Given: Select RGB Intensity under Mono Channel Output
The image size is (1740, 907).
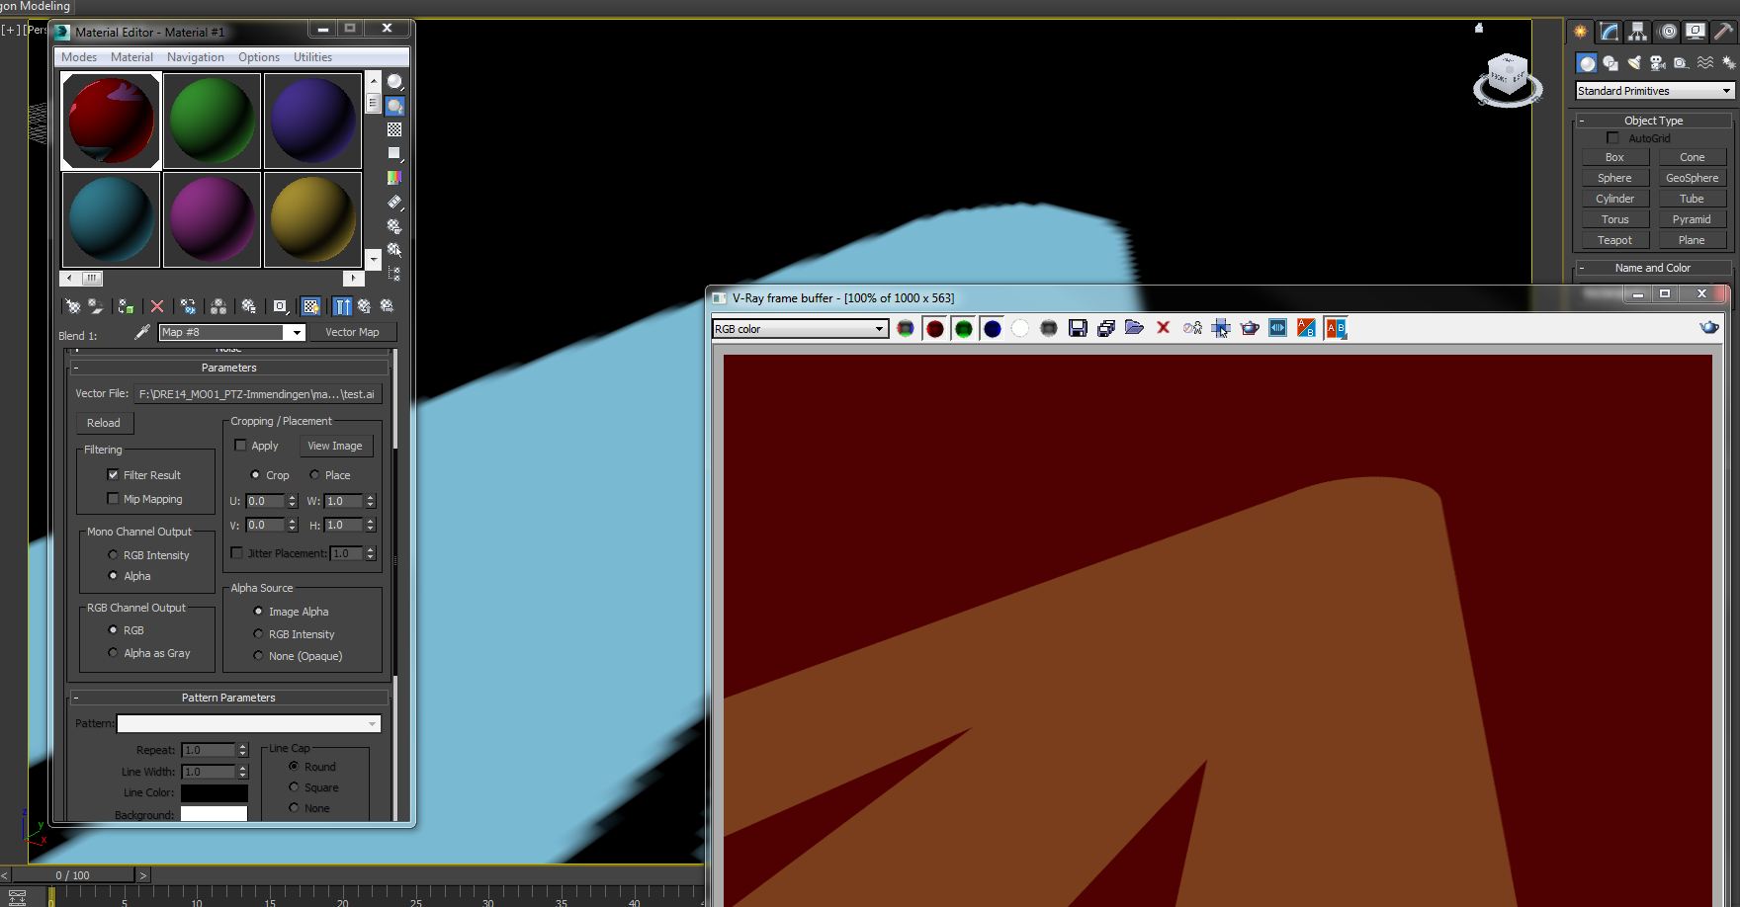Looking at the screenshot, I should coord(113,554).
